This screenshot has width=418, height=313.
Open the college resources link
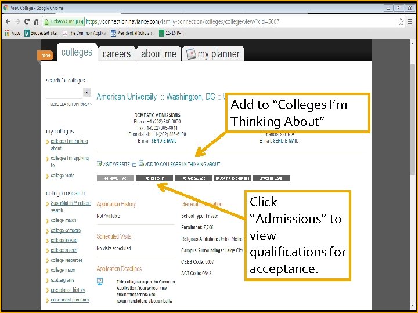point(67,260)
